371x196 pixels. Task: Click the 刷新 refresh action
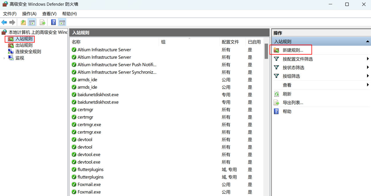287,94
